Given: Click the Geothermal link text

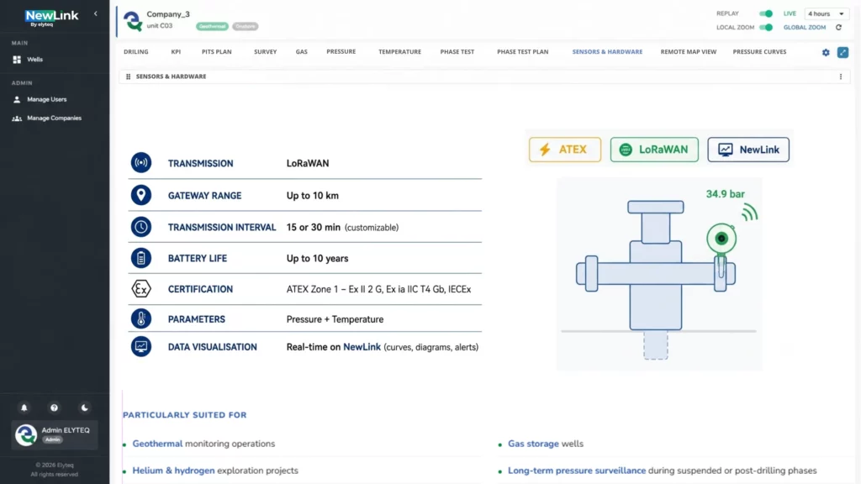Looking at the screenshot, I should click(x=157, y=444).
